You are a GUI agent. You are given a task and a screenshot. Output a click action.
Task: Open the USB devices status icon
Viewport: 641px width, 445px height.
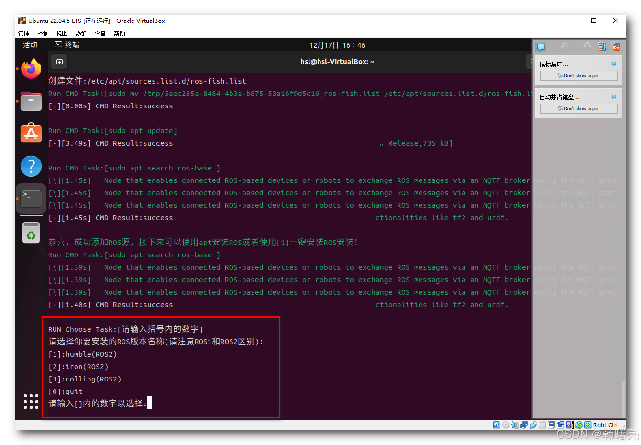533,424
